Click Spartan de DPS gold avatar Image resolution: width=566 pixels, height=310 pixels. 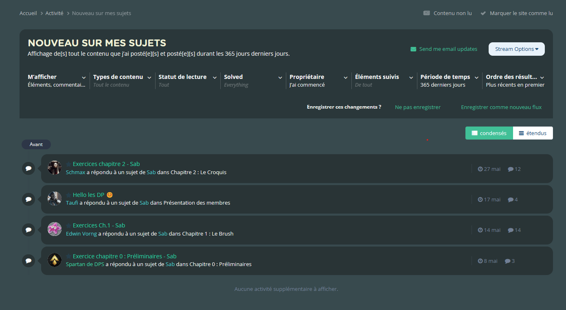(x=55, y=260)
